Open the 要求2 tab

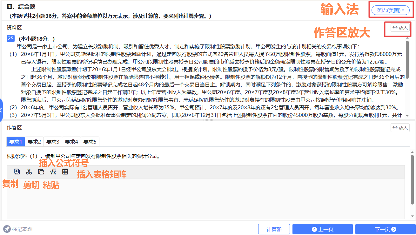tap(34, 142)
